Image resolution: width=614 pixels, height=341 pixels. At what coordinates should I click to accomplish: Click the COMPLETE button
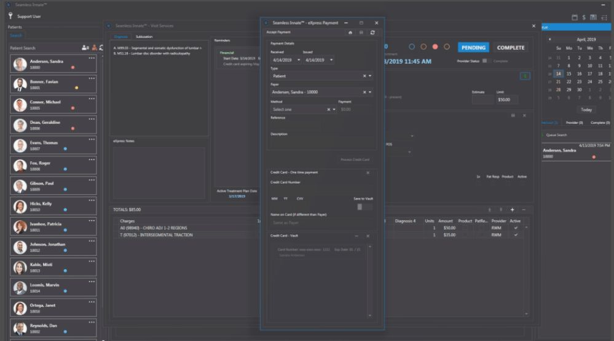pyautogui.click(x=511, y=48)
